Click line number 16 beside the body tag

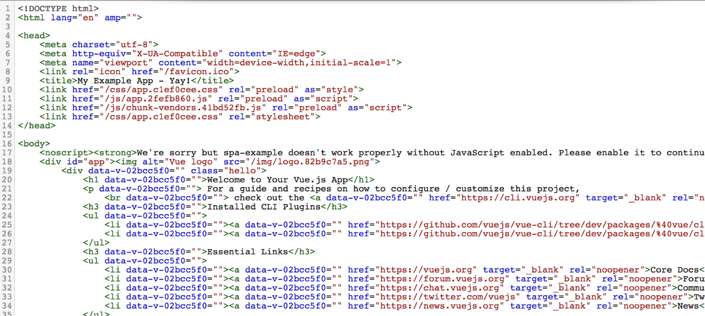coord(7,144)
